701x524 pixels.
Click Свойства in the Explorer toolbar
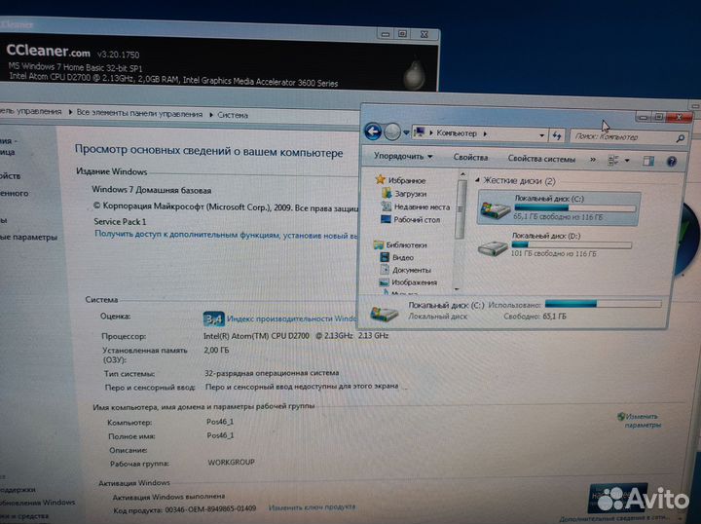[x=470, y=157]
